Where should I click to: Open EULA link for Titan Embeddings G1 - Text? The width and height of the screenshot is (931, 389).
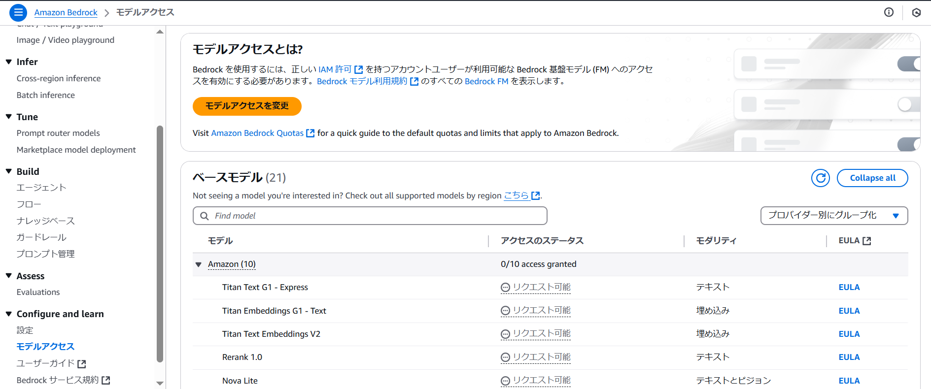coord(849,311)
